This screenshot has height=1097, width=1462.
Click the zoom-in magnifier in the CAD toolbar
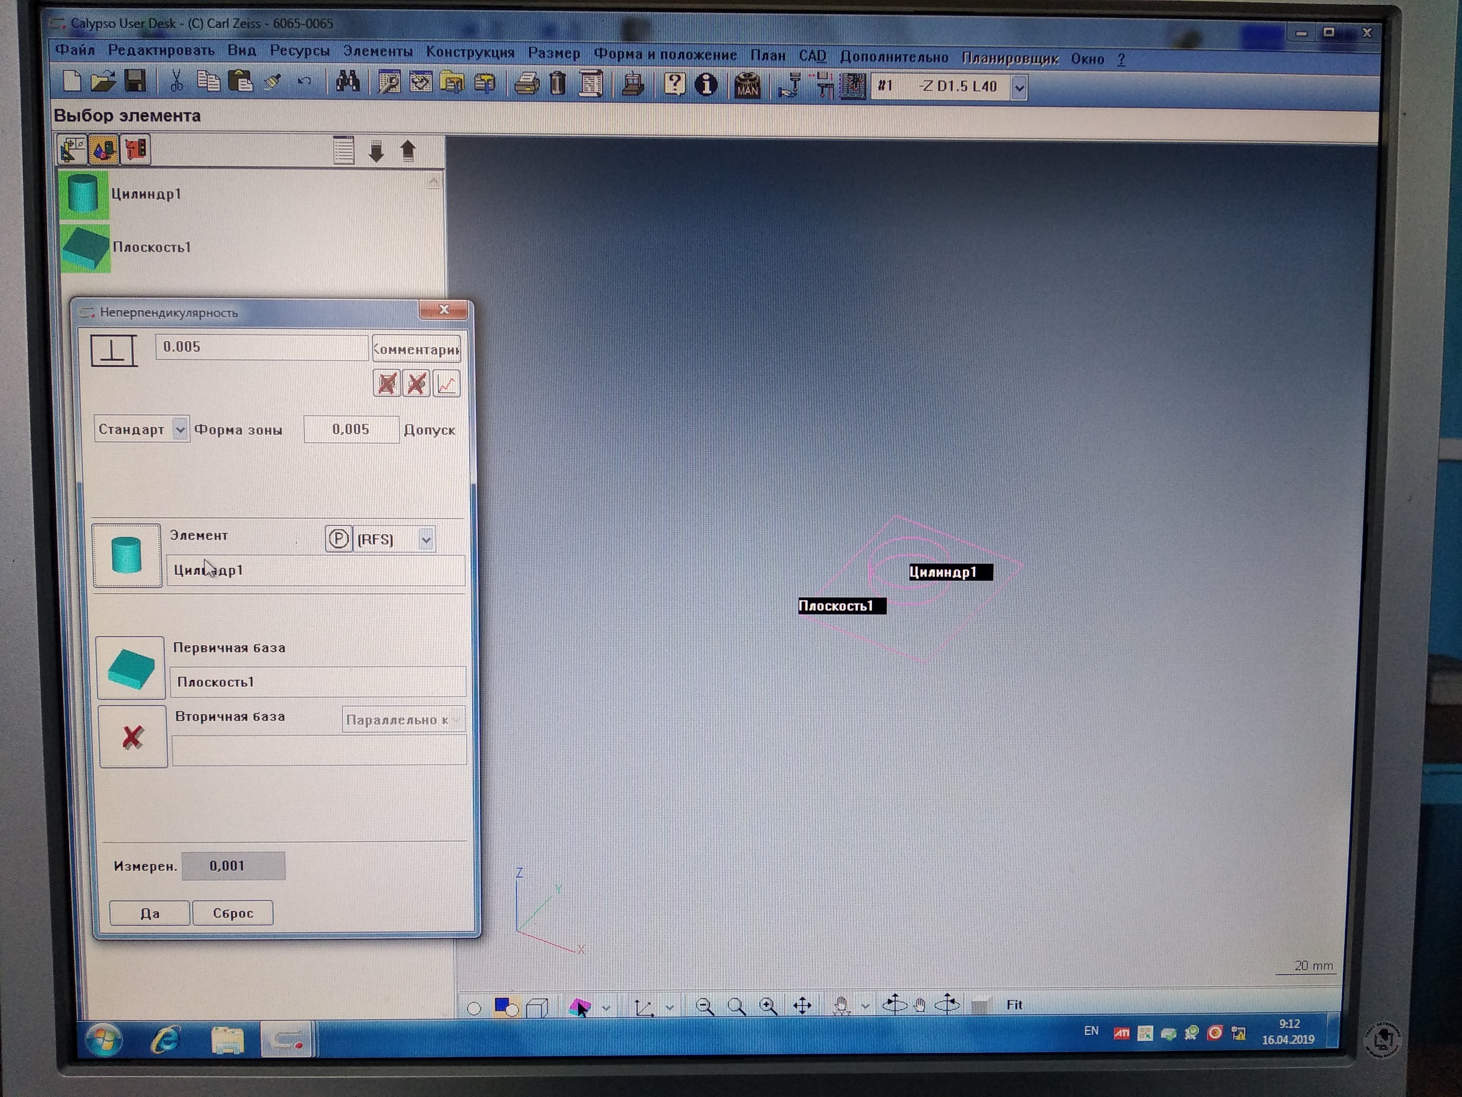pos(768,1006)
